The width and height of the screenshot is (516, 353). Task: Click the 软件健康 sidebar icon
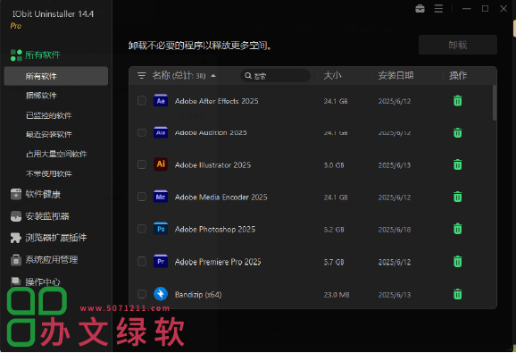[x=16, y=194]
